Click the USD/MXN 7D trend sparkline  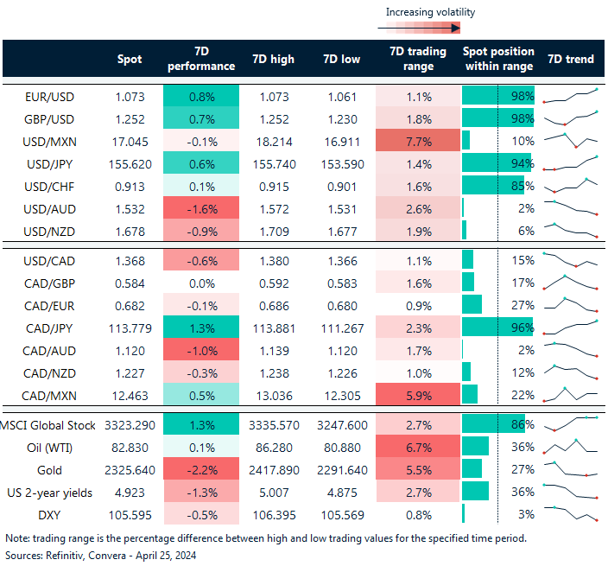[x=571, y=140]
